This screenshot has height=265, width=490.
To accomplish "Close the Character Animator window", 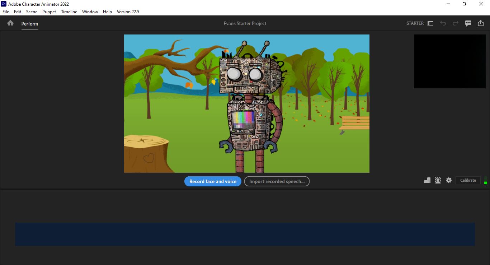I will (481, 4).
